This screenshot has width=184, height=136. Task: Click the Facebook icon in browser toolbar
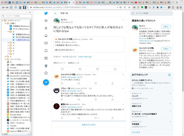tap(24, 7)
